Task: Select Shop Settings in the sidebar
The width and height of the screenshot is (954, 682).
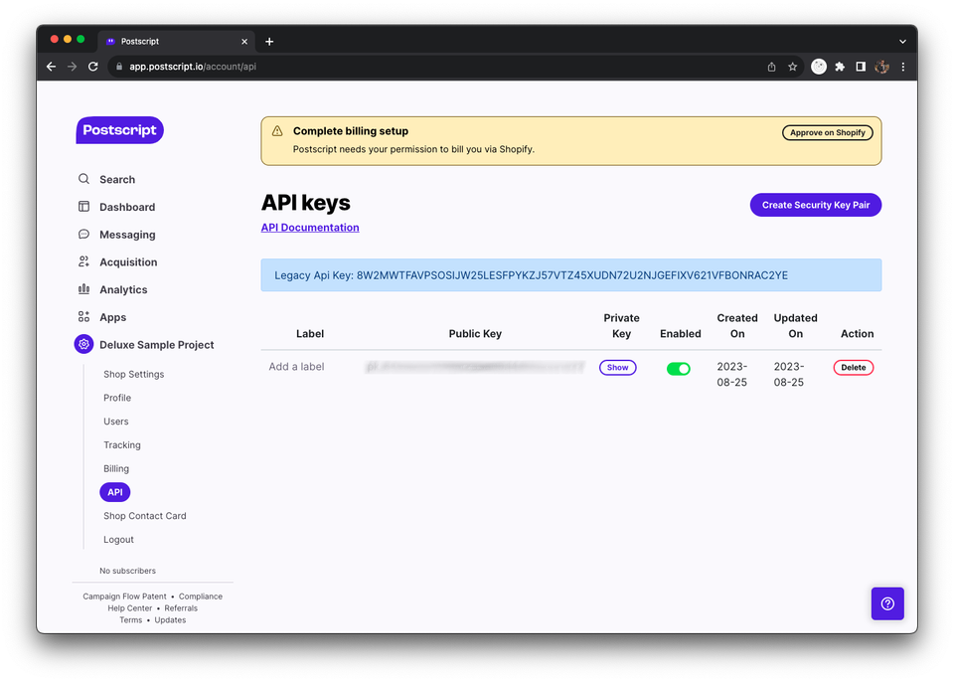Action: [133, 375]
